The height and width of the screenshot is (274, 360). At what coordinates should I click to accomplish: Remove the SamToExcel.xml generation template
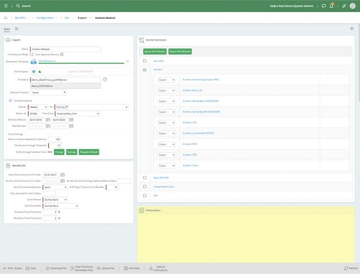[x=128, y=61]
